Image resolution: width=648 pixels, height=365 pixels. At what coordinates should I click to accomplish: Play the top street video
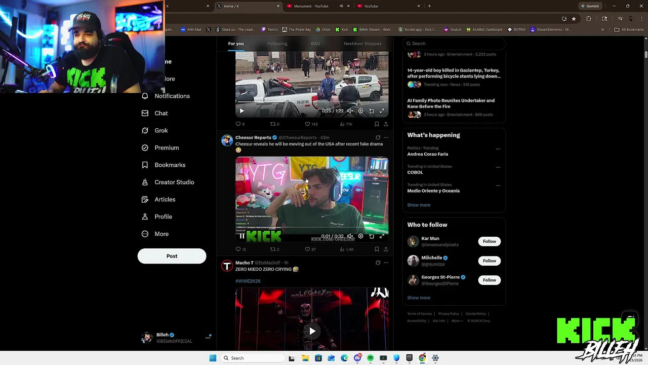241,111
